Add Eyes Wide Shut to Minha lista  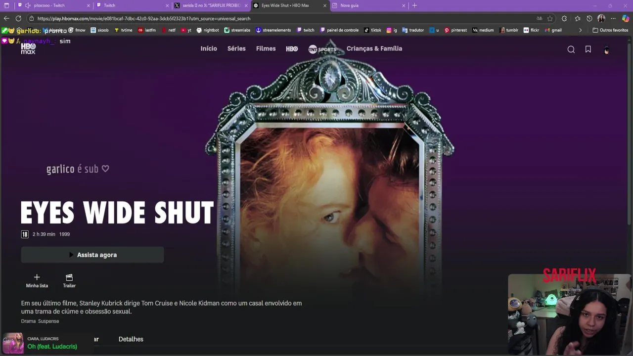tap(37, 281)
